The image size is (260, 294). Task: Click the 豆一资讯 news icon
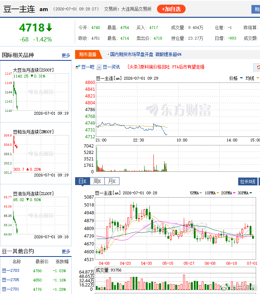tap(99, 67)
